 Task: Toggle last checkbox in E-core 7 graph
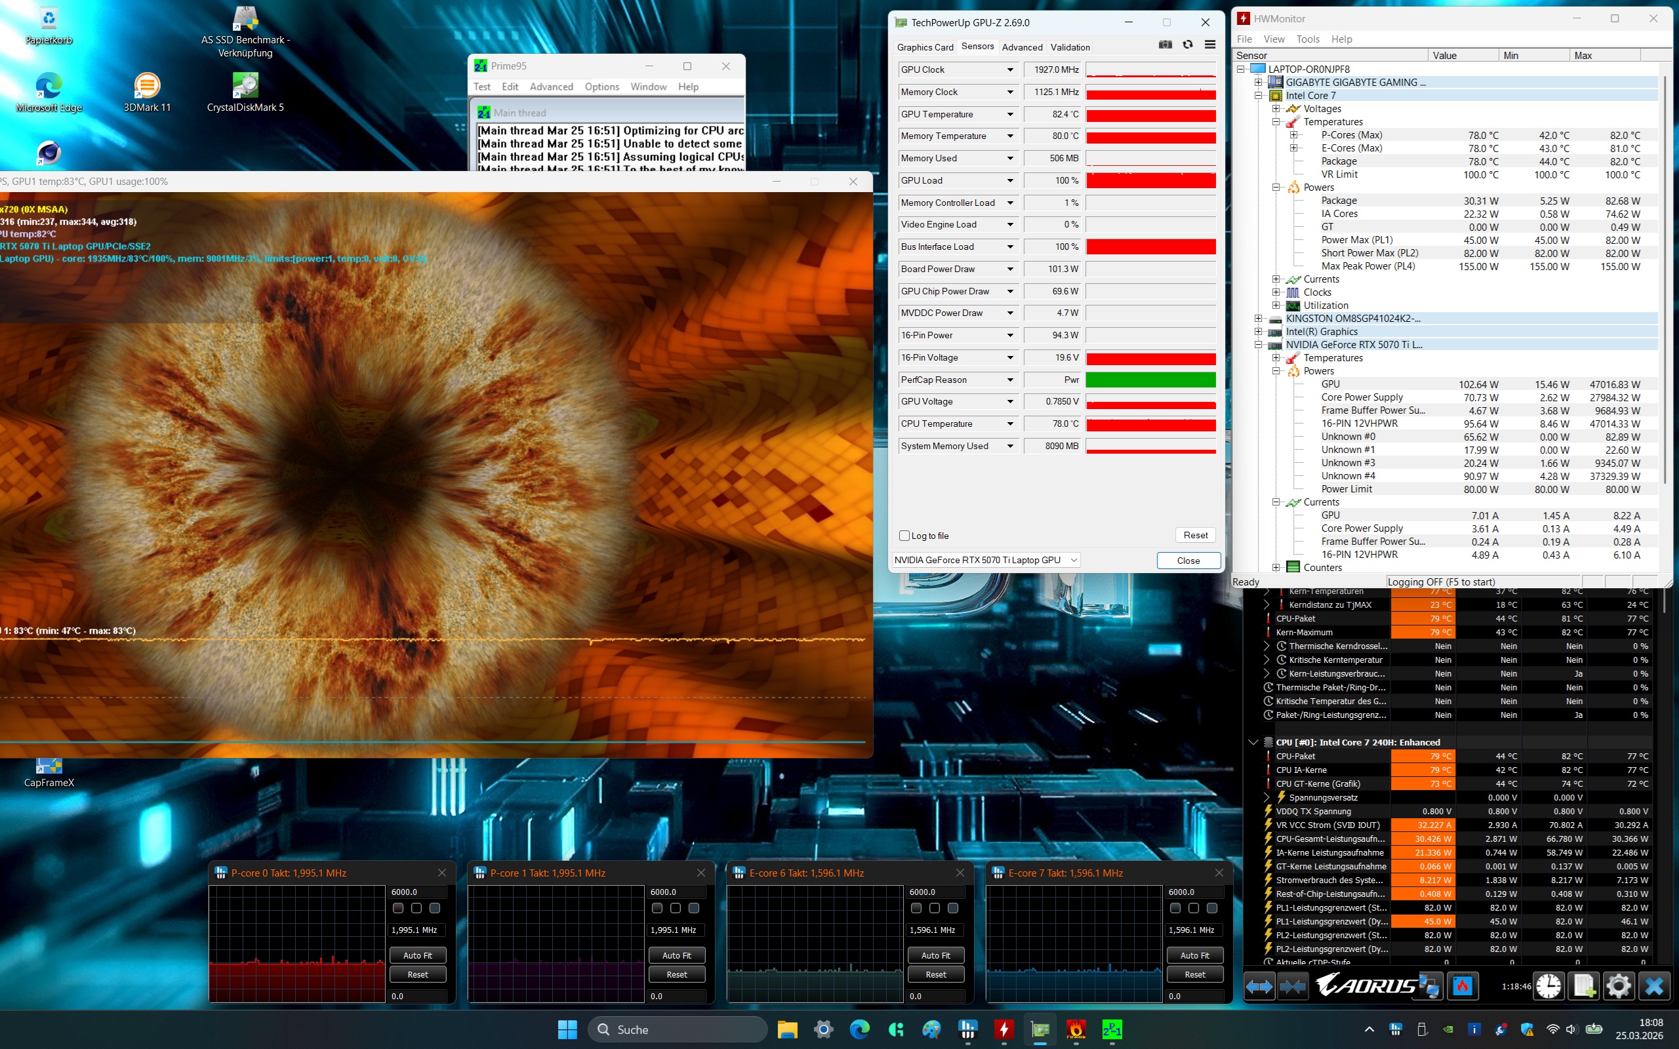tap(1211, 908)
